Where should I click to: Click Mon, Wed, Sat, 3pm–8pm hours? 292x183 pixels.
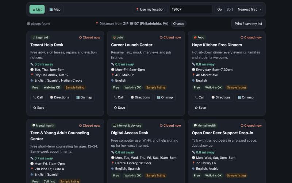point(216,158)
